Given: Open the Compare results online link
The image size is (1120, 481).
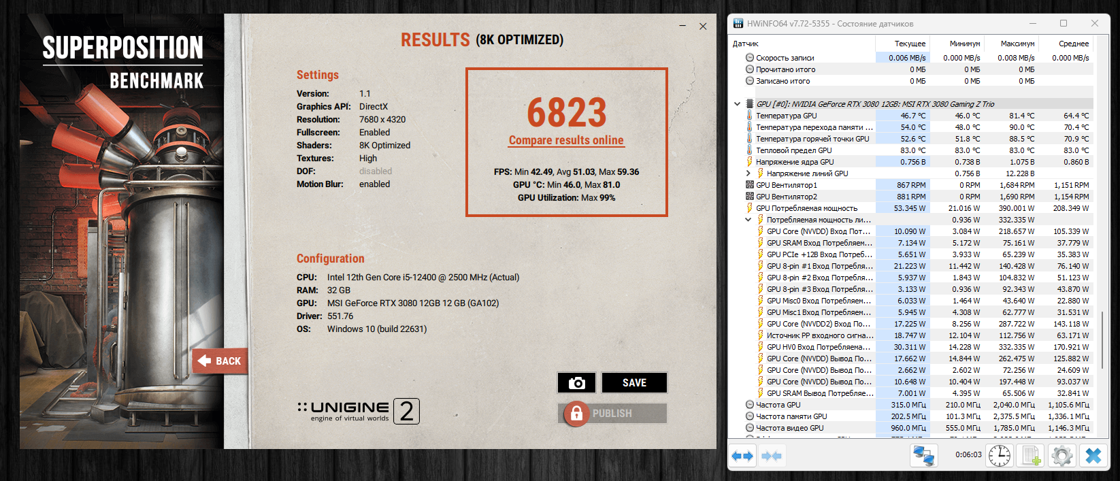Looking at the screenshot, I should tap(566, 140).
